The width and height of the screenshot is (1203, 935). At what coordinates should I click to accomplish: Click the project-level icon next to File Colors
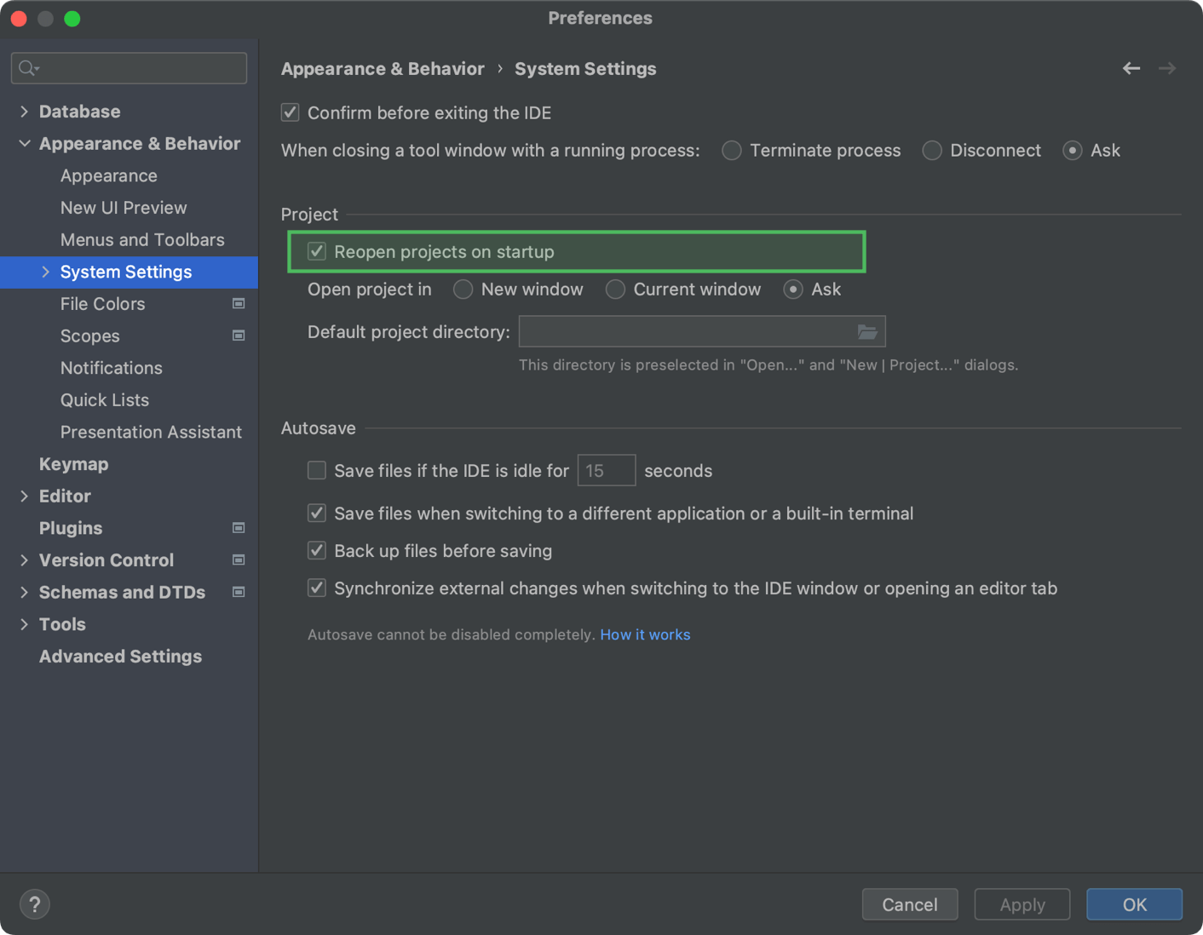(x=239, y=304)
